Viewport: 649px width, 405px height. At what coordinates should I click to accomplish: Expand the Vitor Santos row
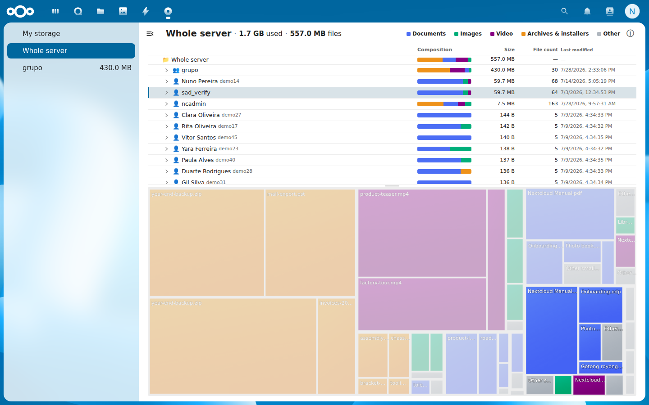tap(167, 138)
